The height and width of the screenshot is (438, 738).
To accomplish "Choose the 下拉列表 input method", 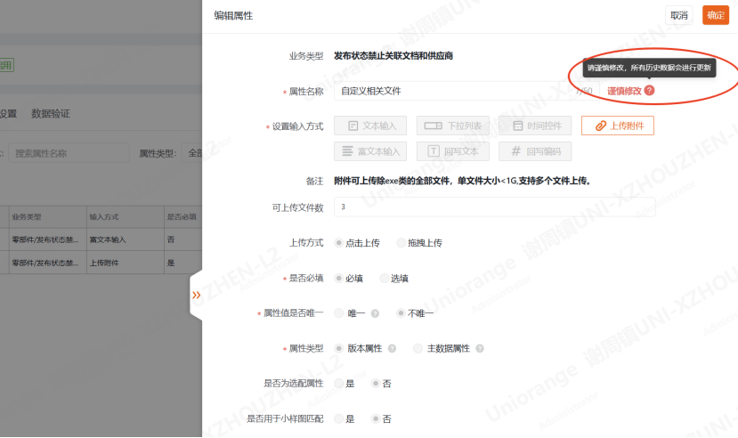I will [452, 126].
